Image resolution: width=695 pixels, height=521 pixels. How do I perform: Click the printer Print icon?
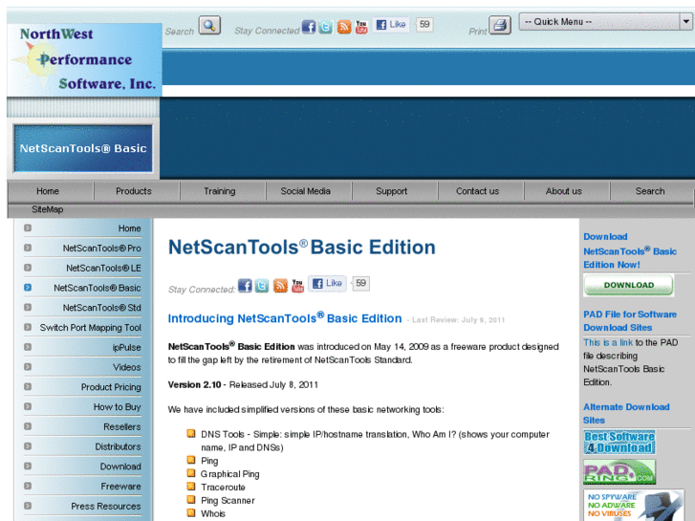[x=500, y=25]
